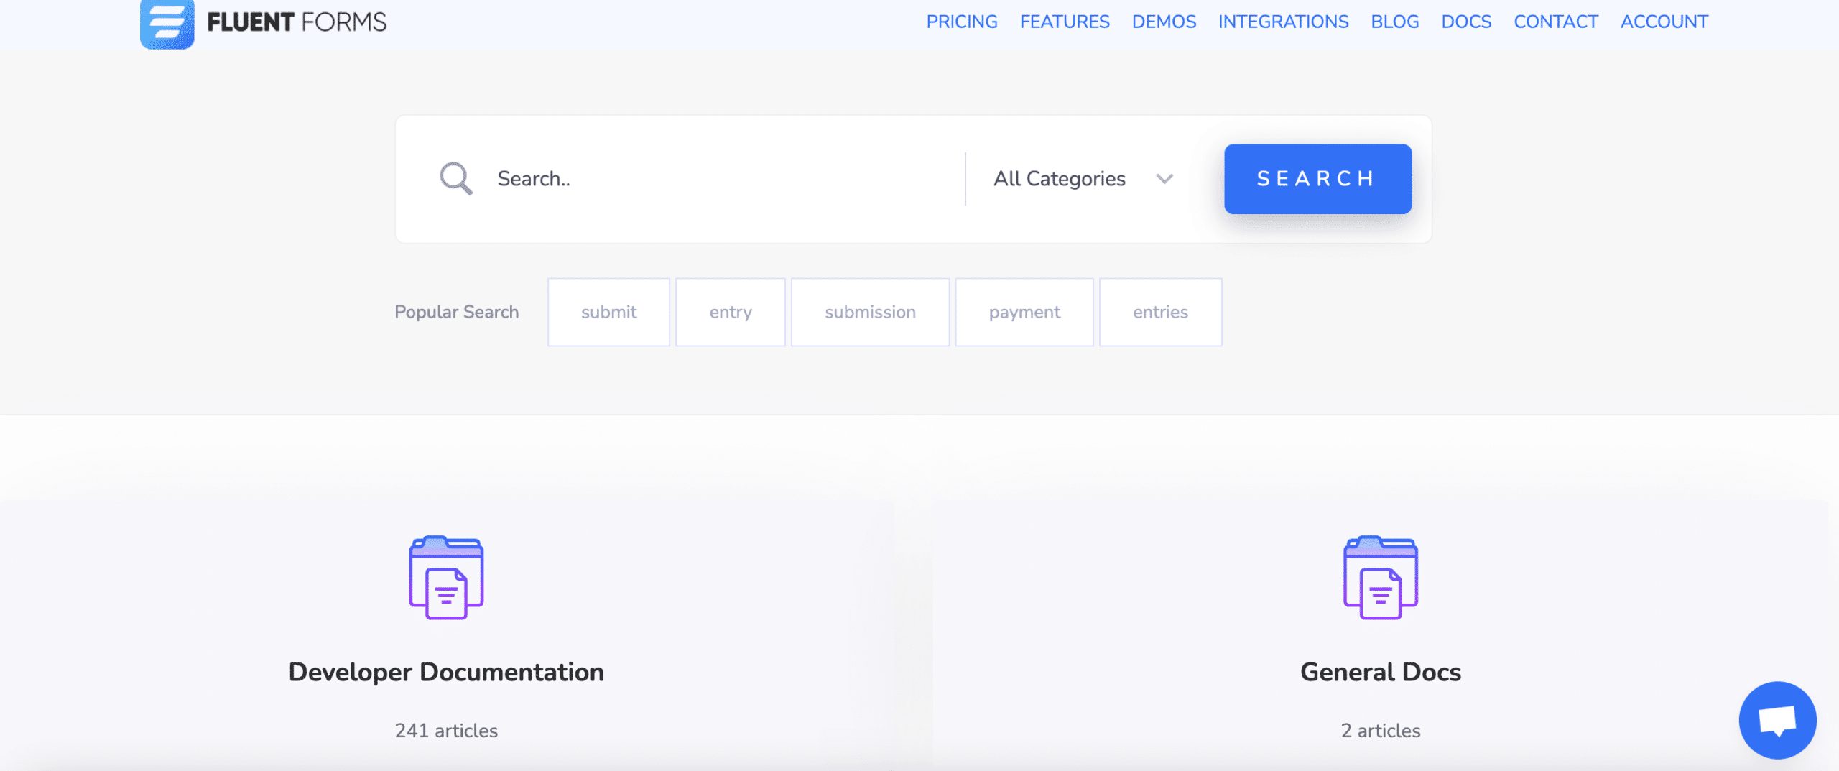
Task: Open the ACCOUNT page
Action: (x=1664, y=22)
